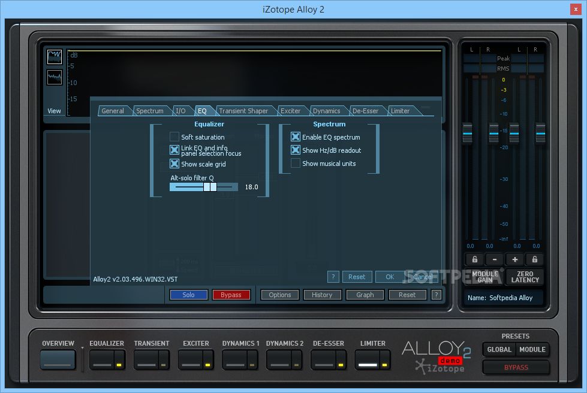Image resolution: width=587 pixels, height=393 pixels.
Task: Open the options dialog help question mark
Action: click(333, 277)
